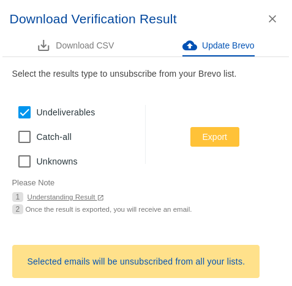This screenshot has width=292, height=286.
Task: Uncheck the Undeliverables checkbox
Action: (x=24, y=112)
